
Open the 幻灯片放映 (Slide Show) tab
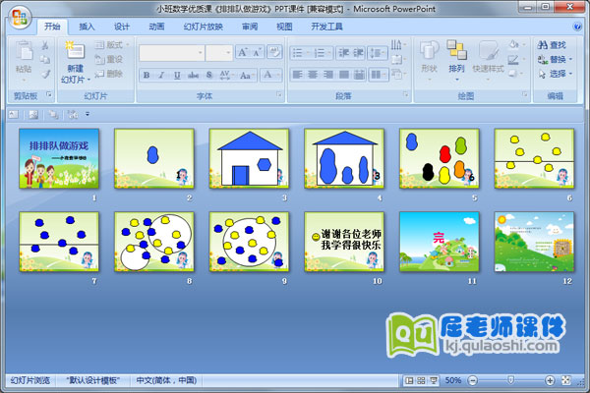click(204, 27)
